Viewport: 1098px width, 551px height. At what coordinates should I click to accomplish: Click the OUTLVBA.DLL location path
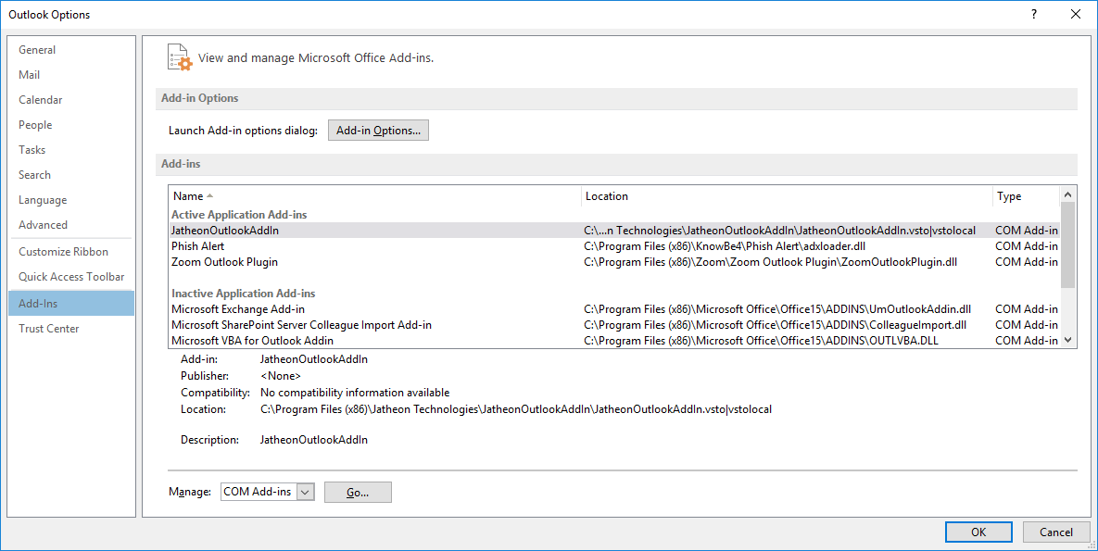(761, 341)
